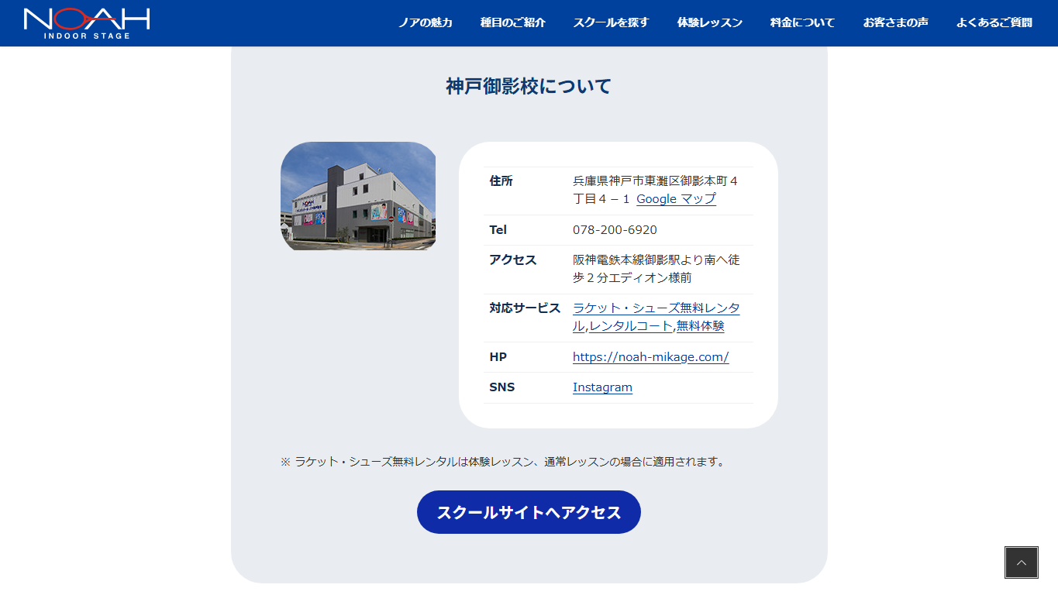This screenshot has height=595, width=1058.
Task: Open お客さまの声 in the header
Action: [896, 22]
